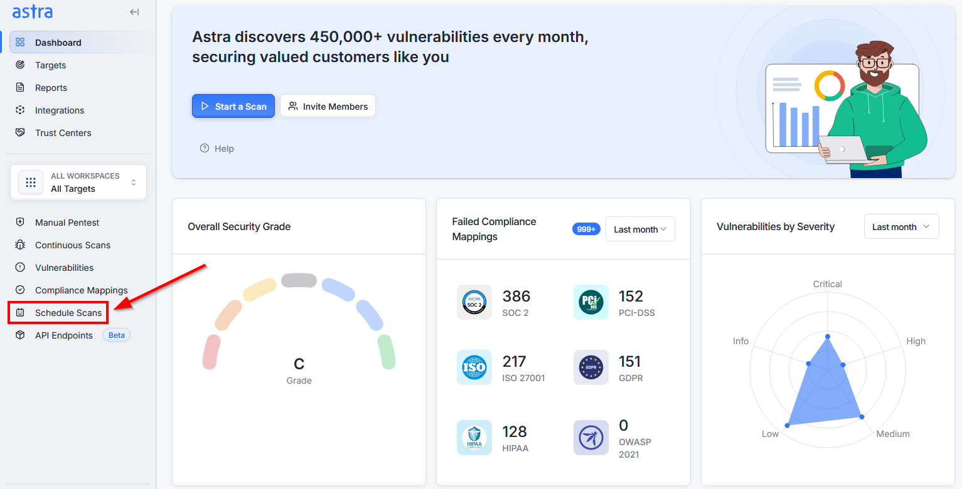The image size is (962, 489).
Task: Click the Targets icon in the sidebar
Action: point(20,65)
